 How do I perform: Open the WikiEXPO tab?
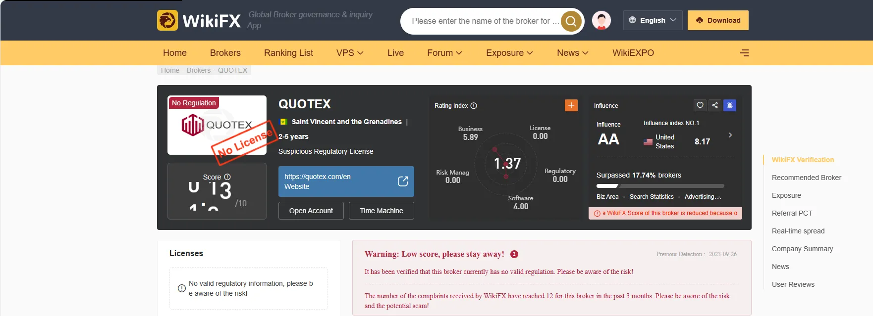[x=633, y=53]
